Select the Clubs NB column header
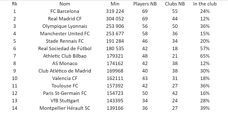Viewport: 228px width, 114px height. pos(175,4)
